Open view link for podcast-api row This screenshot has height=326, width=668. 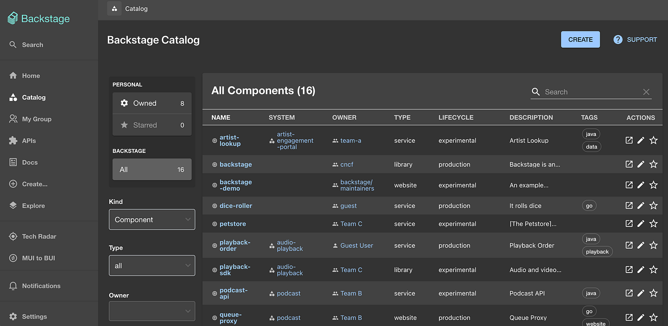(x=629, y=293)
